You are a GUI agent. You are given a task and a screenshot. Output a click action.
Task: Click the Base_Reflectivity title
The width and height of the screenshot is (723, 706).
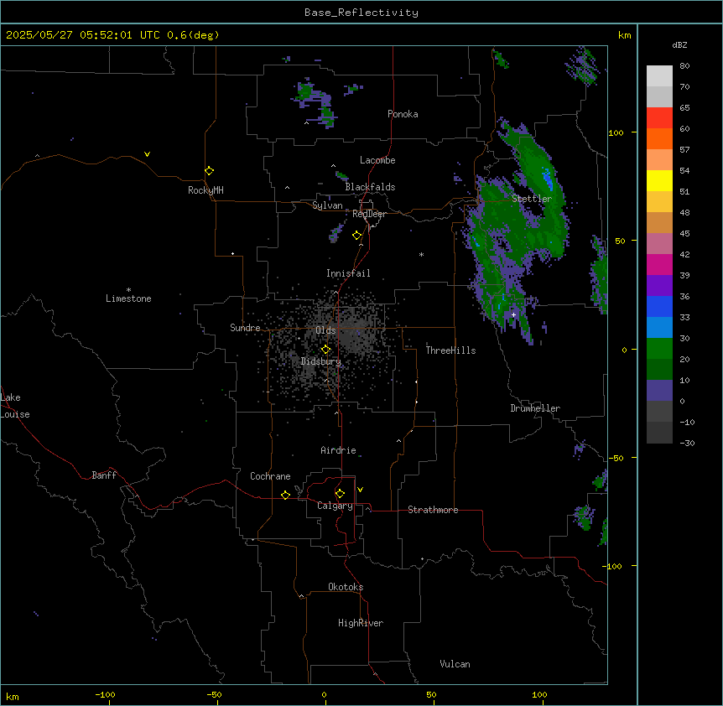361,13
